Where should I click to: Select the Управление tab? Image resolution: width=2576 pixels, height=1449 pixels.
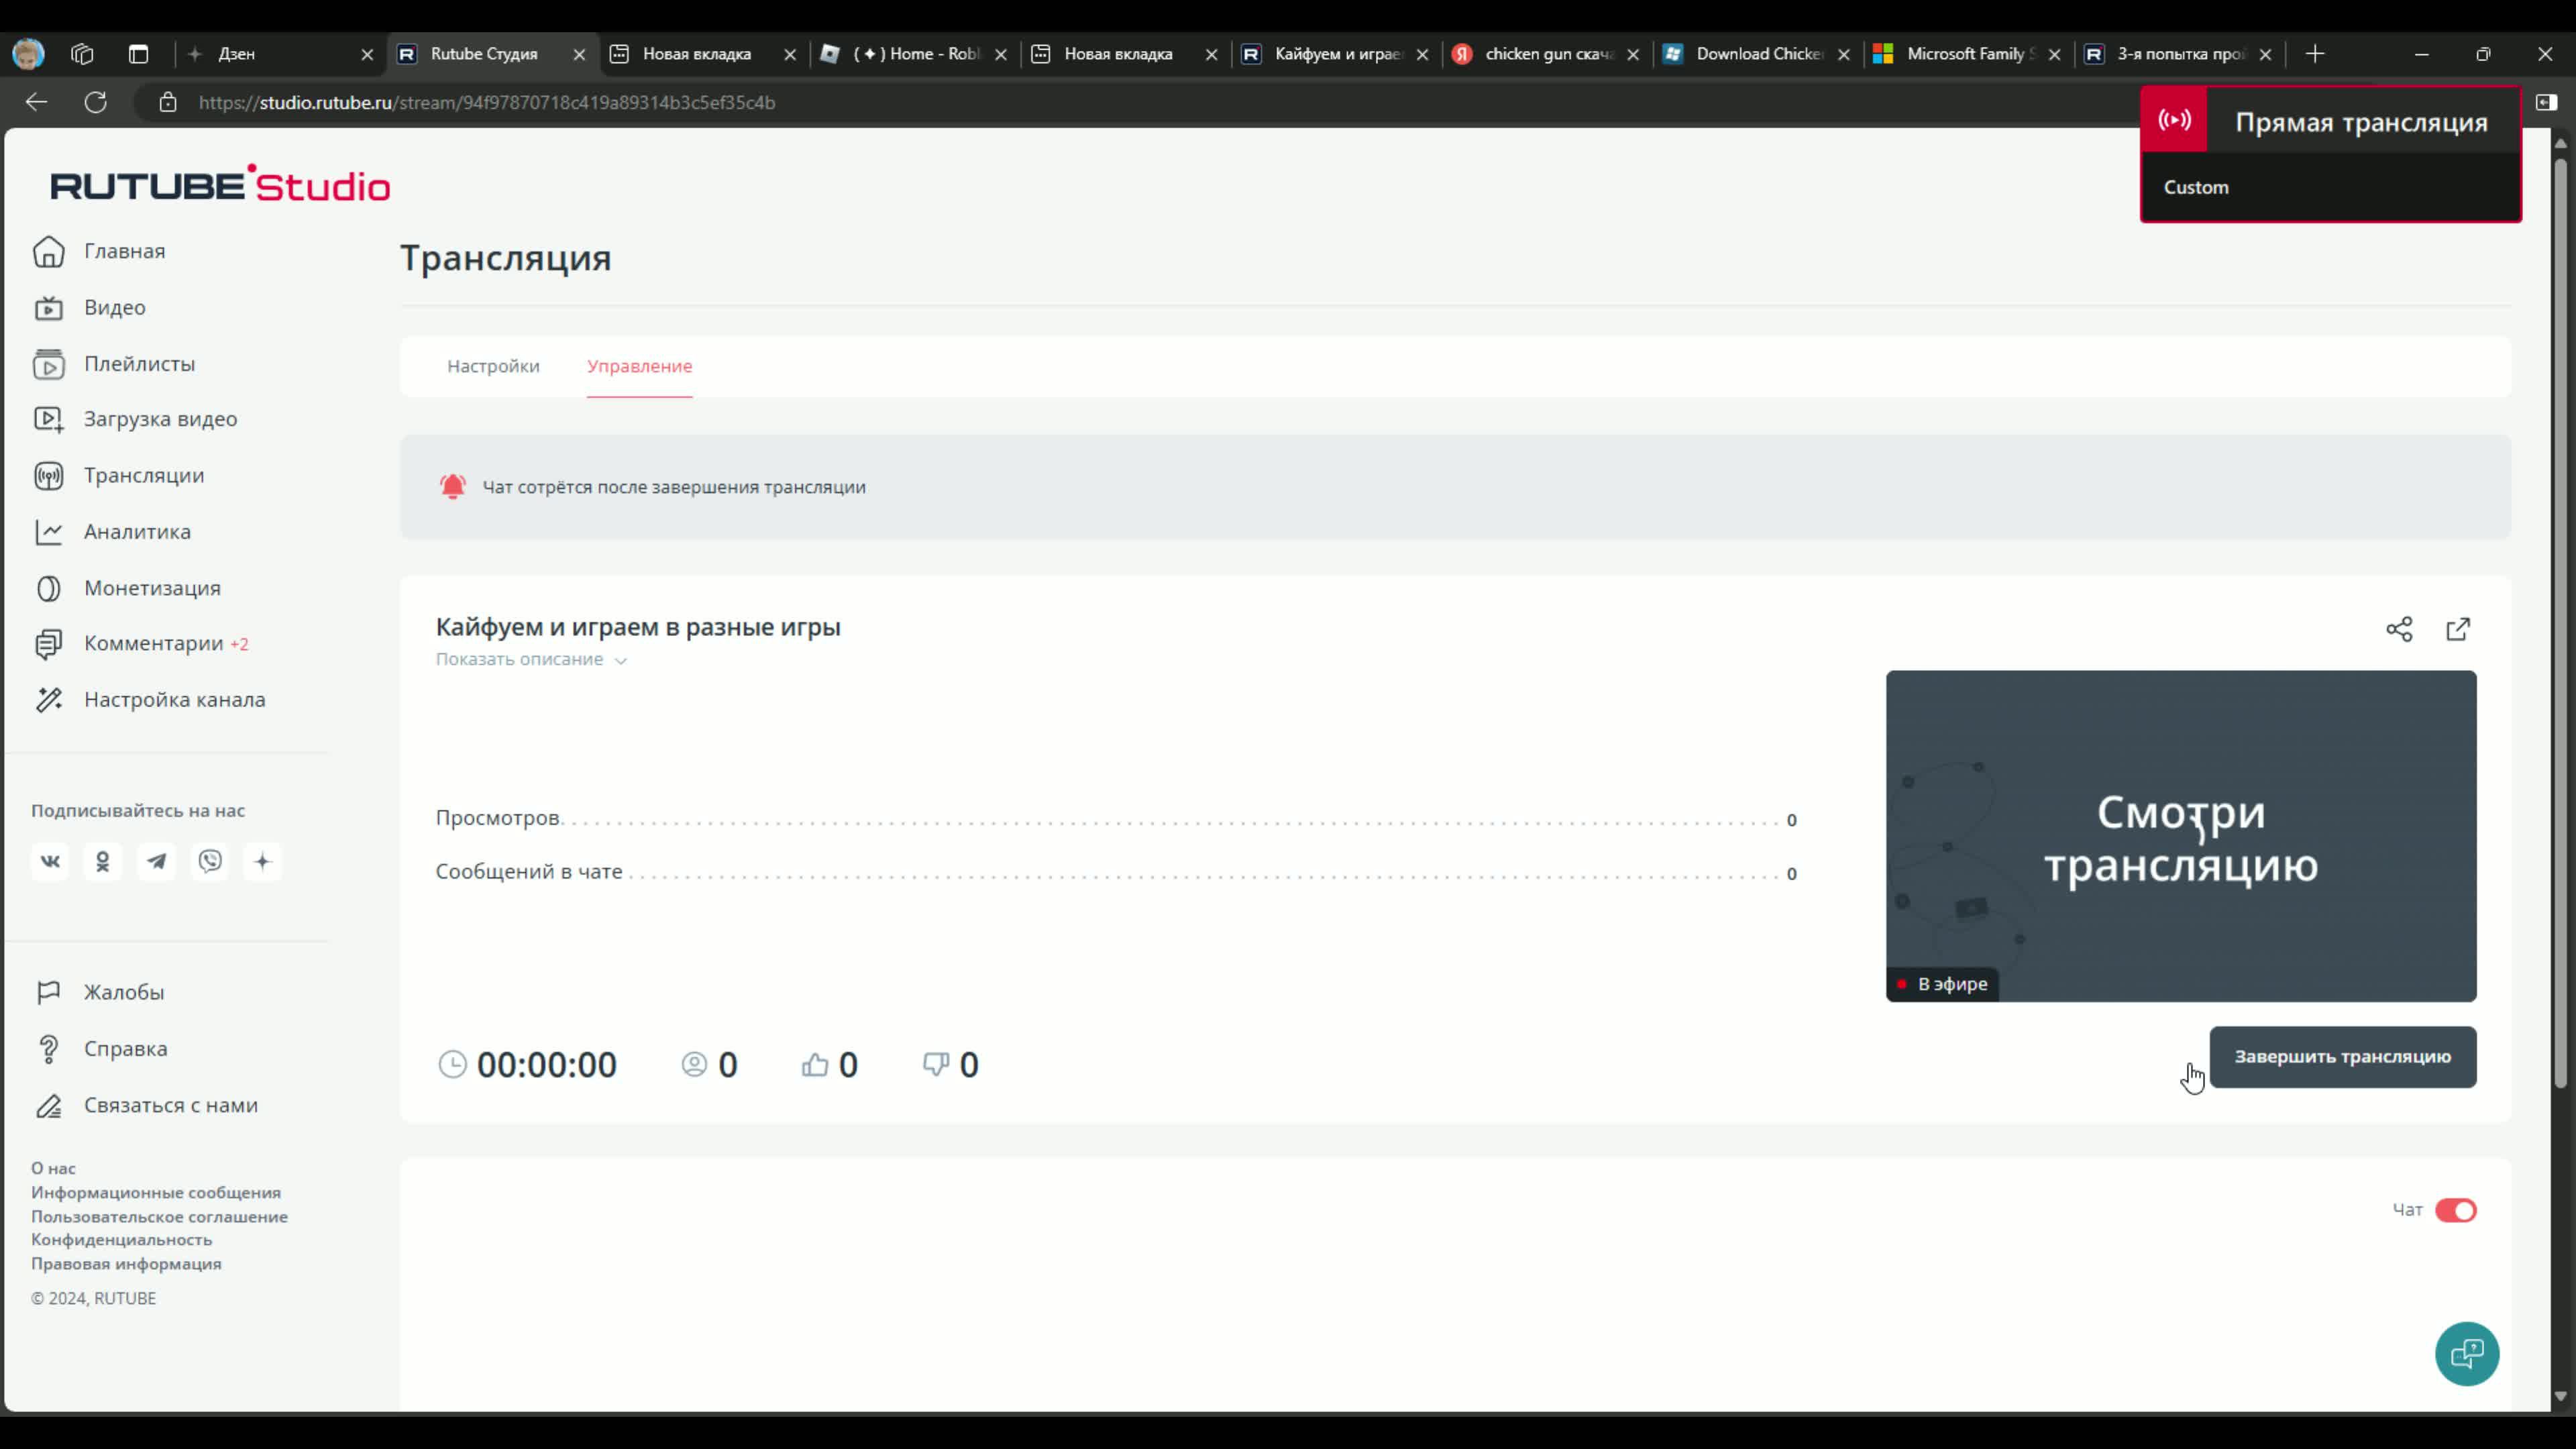point(639,366)
